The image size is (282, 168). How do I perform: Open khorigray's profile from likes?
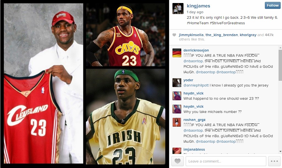[x=248, y=35]
